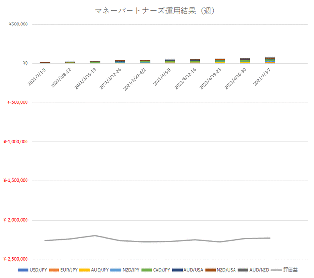This screenshot has width=314, height=278.
Task: Click the 2021/3/1-5 date label
Action: coord(37,77)
